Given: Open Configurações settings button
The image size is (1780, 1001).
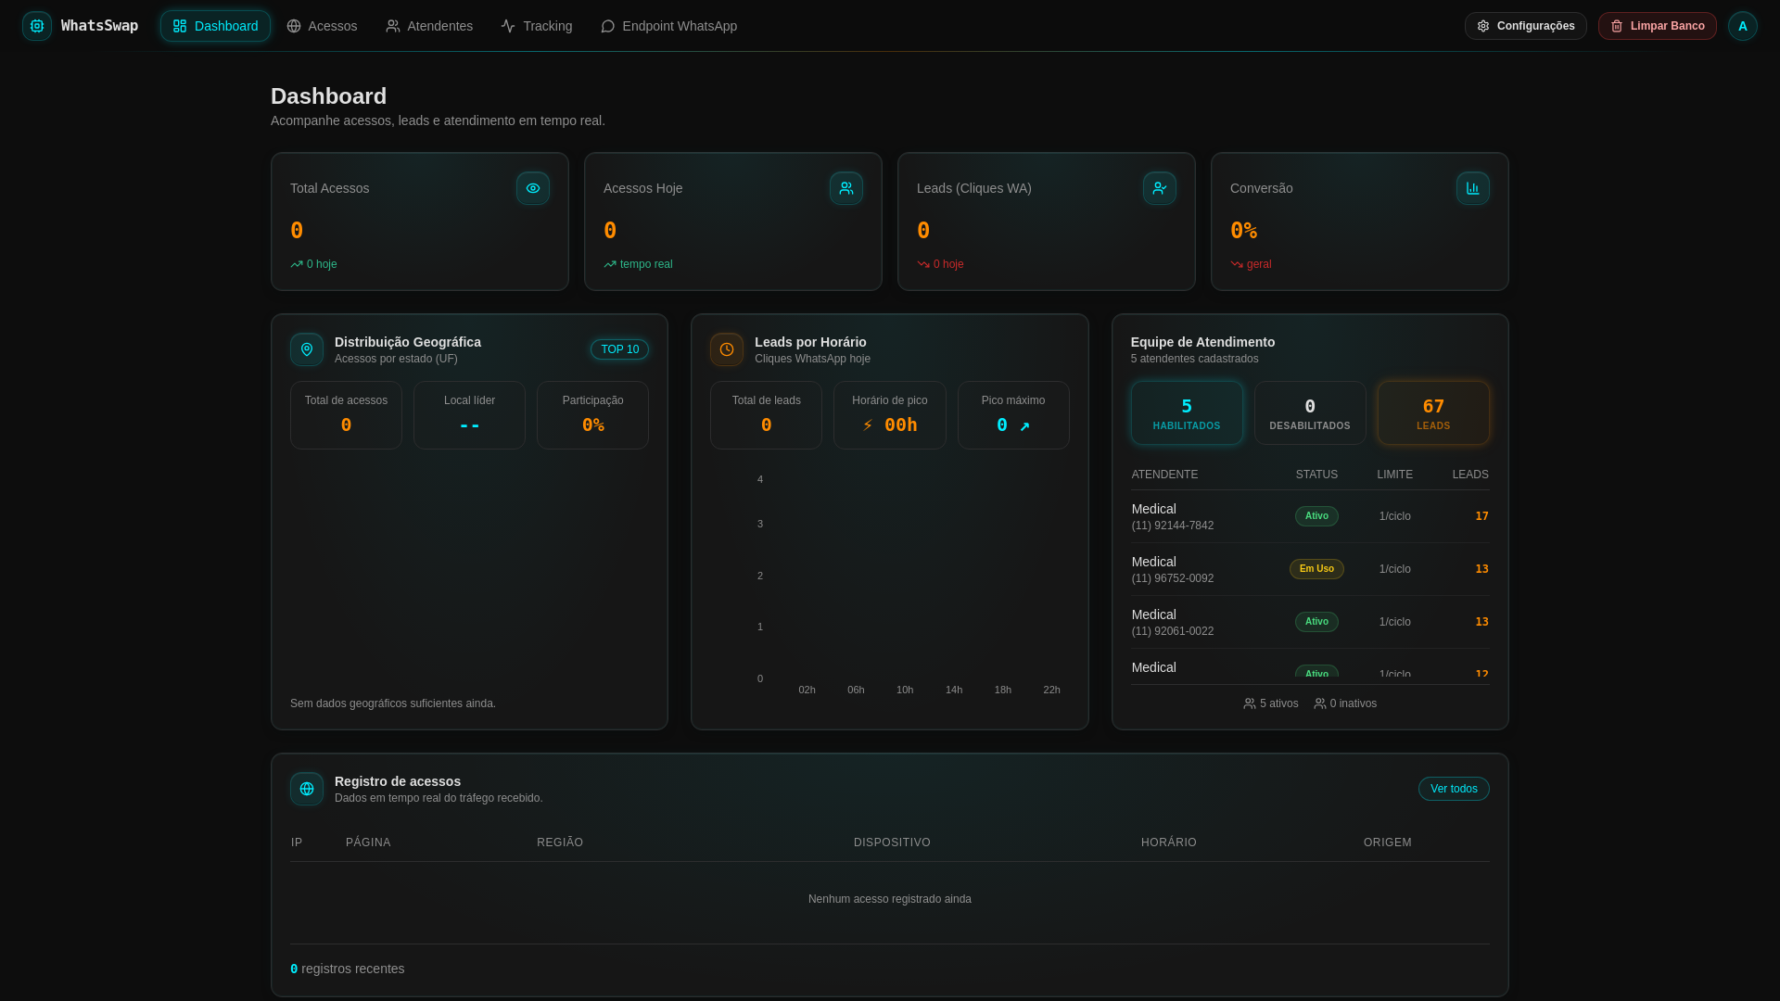Looking at the screenshot, I should point(1525,26).
